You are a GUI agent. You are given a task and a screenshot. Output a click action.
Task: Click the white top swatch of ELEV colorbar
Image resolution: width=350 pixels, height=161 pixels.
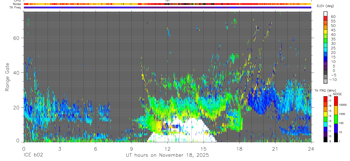325,14
